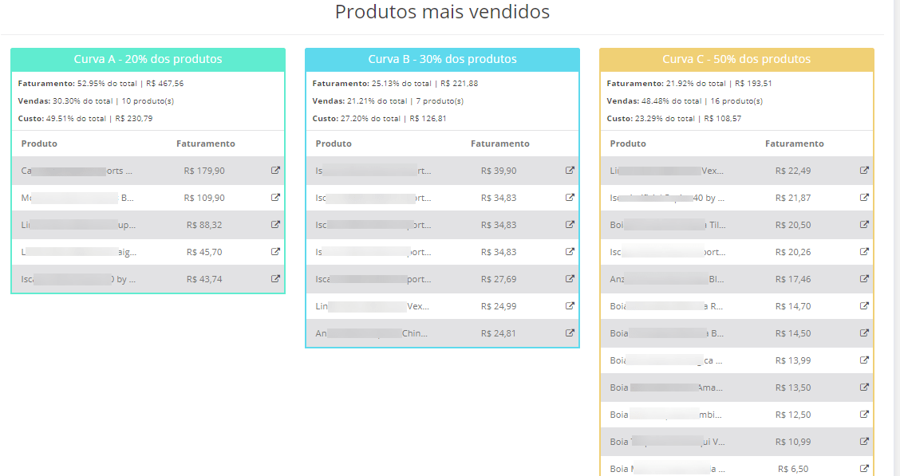Open external link for R$ 39,90 product
900x476 pixels.
click(x=570, y=171)
